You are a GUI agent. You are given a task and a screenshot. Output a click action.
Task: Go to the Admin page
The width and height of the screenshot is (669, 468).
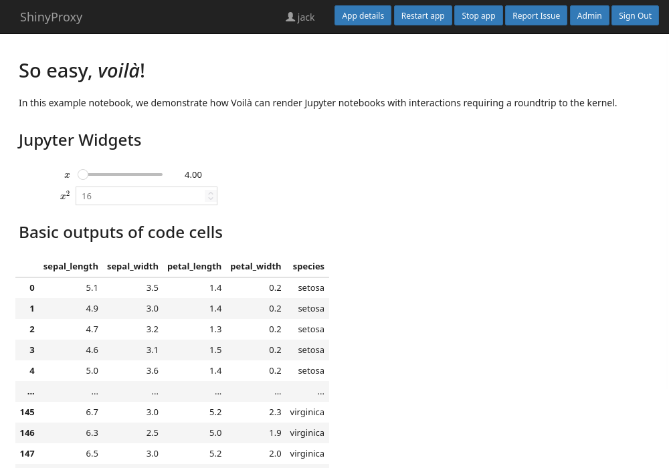pos(589,16)
